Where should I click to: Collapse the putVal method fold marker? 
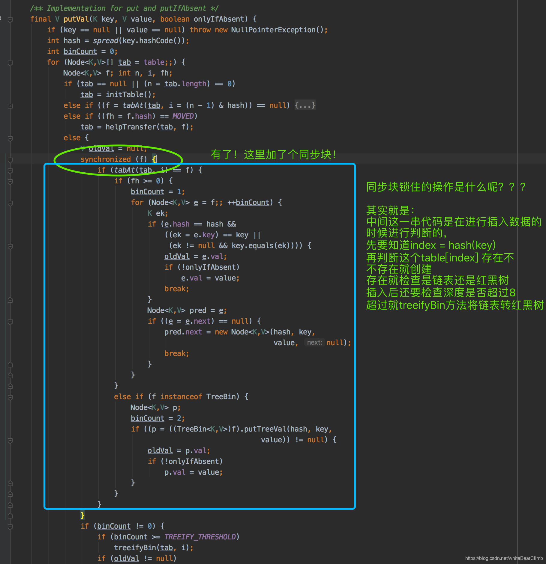[10, 19]
